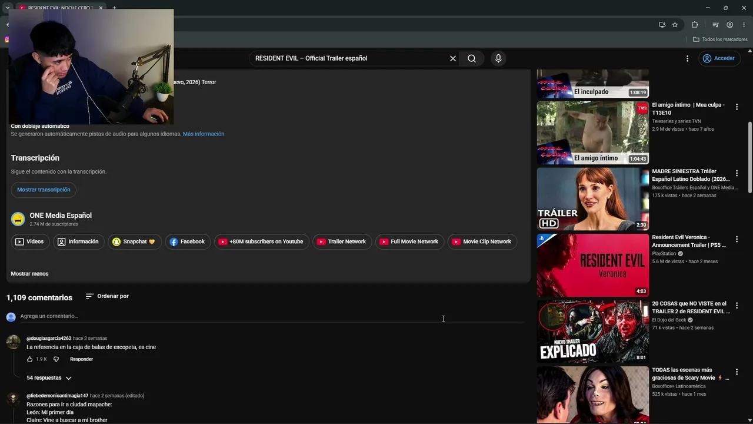753x424 pixels.
Task: Like the comment by @douglasgarcia4262
Action: tap(29, 359)
